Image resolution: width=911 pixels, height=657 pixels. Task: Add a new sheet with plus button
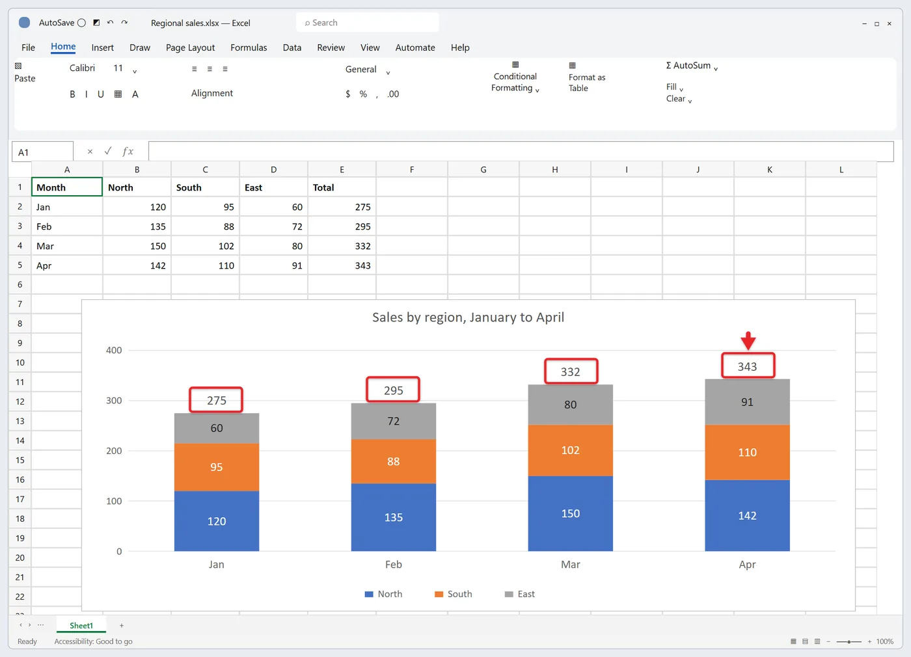pyautogui.click(x=122, y=626)
